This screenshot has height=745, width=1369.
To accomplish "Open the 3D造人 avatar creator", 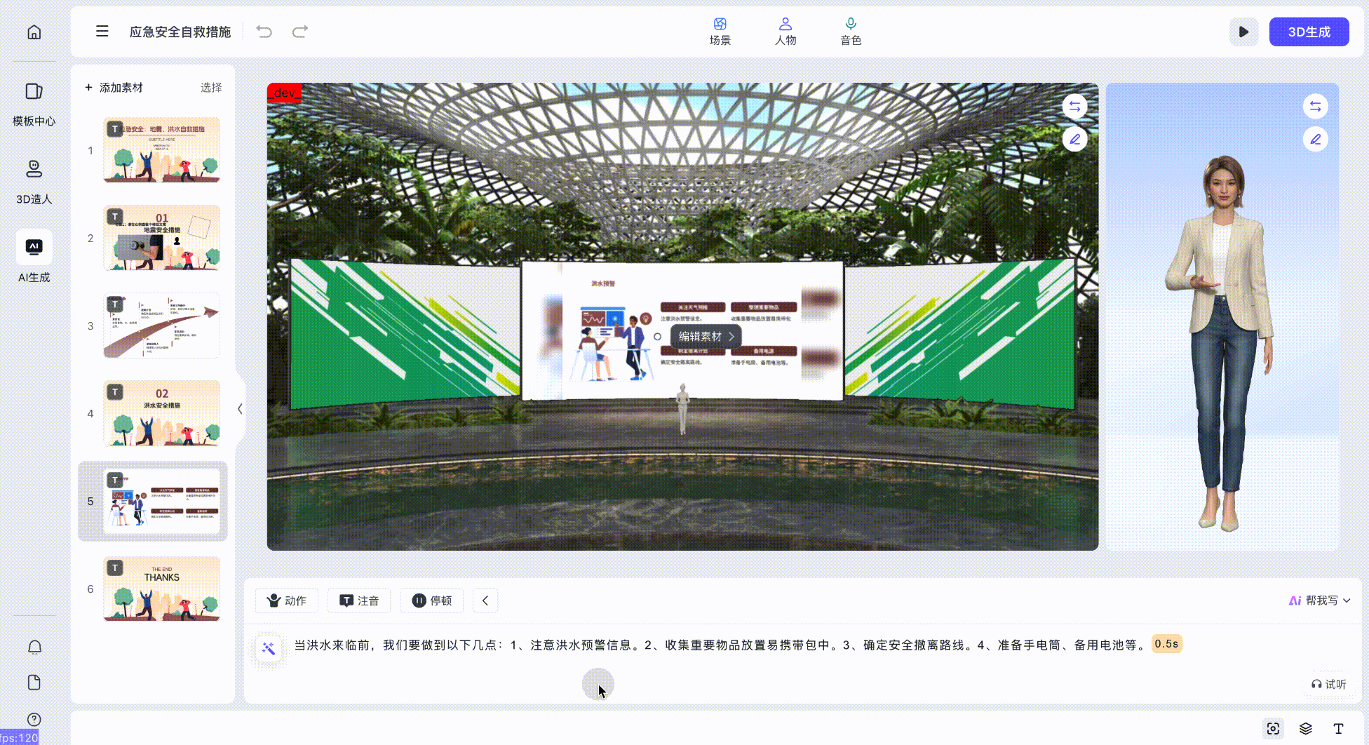I will pos(34,182).
